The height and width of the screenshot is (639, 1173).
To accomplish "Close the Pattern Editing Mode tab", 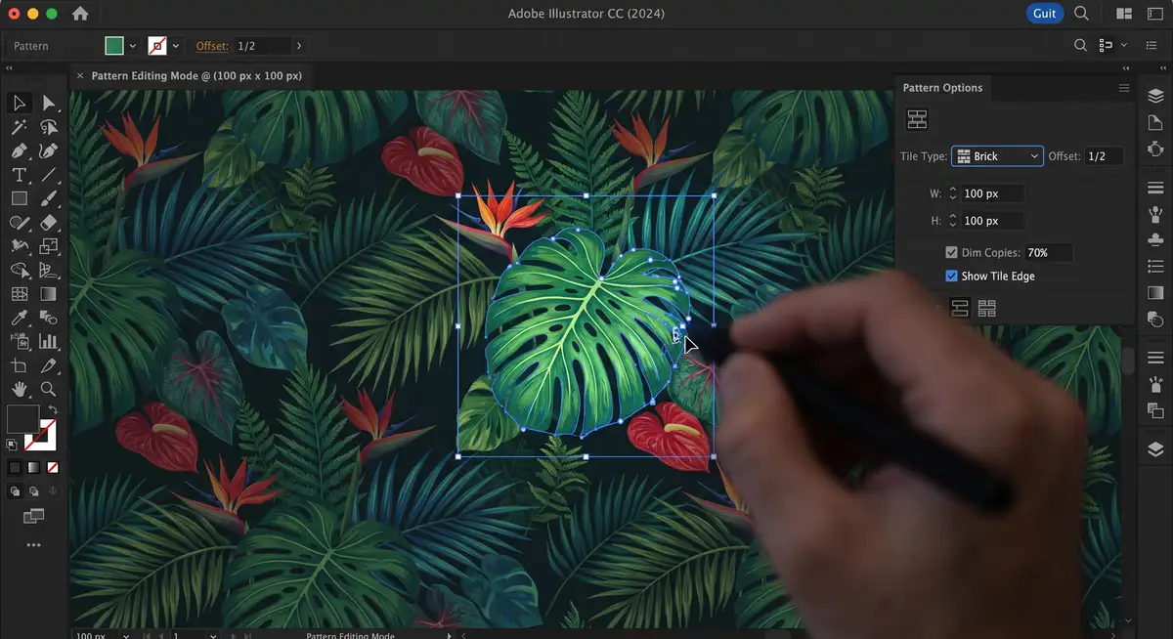I will [x=81, y=76].
